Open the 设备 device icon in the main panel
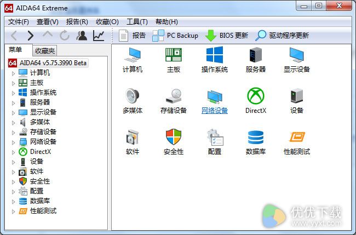The image size is (356, 235). (x=297, y=96)
